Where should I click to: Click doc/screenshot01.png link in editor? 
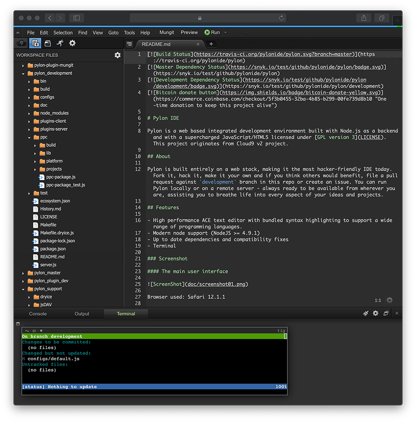(x=216, y=284)
